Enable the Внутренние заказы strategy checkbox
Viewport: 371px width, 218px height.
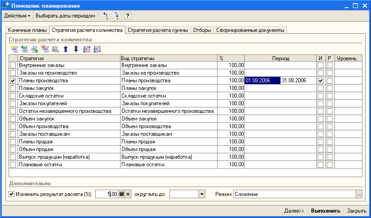click(13, 65)
